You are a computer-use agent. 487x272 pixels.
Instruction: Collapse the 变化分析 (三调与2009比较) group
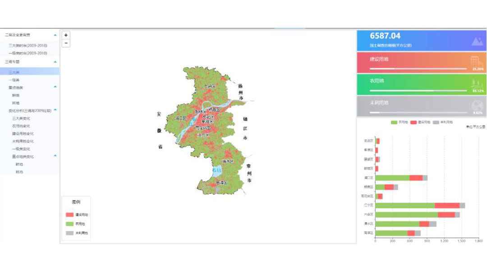coord(55,110)
